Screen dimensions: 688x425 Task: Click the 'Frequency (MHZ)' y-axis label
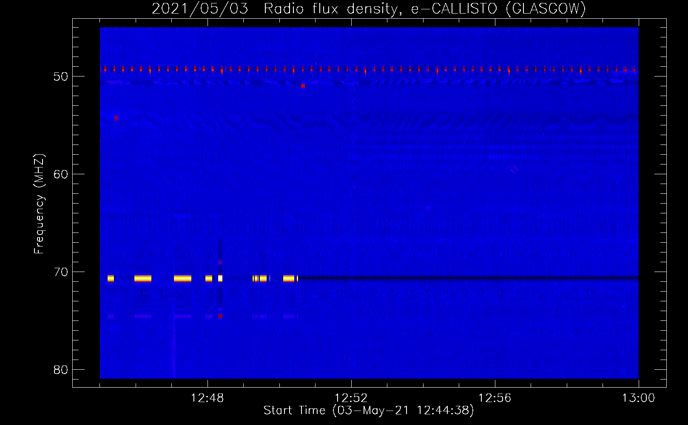point(39,204)
